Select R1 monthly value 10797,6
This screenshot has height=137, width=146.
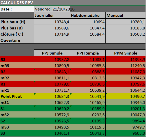click(x=126, y=84)
